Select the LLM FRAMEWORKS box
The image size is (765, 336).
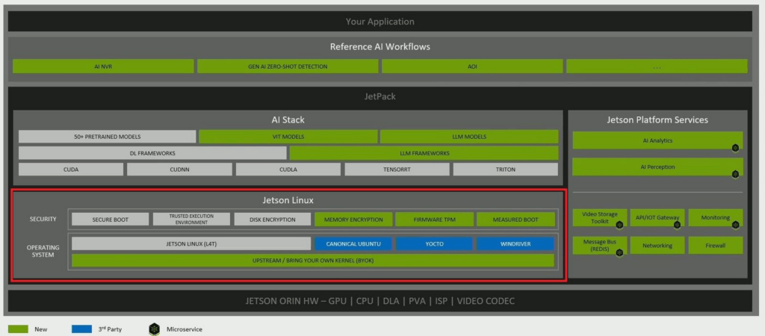pos(424,153)
